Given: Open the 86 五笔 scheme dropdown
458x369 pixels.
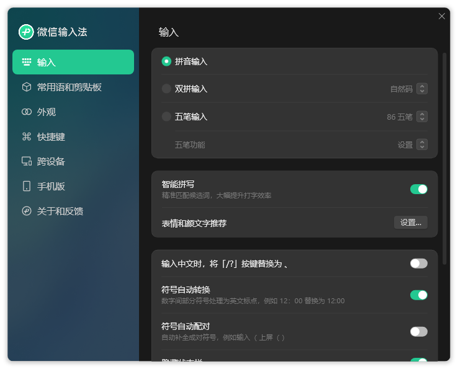Looking at the screenshot, I should pos(422,117).
